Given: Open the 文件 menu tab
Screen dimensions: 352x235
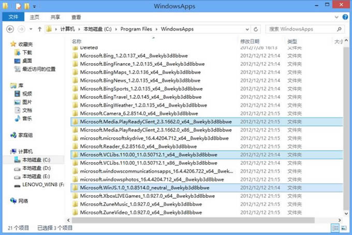Looking at the screenshot, I should (13, 17).
